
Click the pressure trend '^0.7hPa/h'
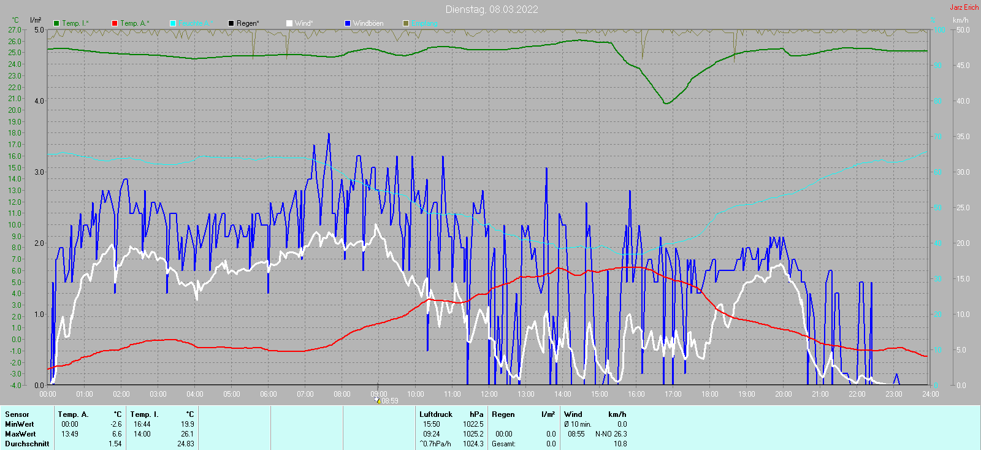click(x=435, y=444)
